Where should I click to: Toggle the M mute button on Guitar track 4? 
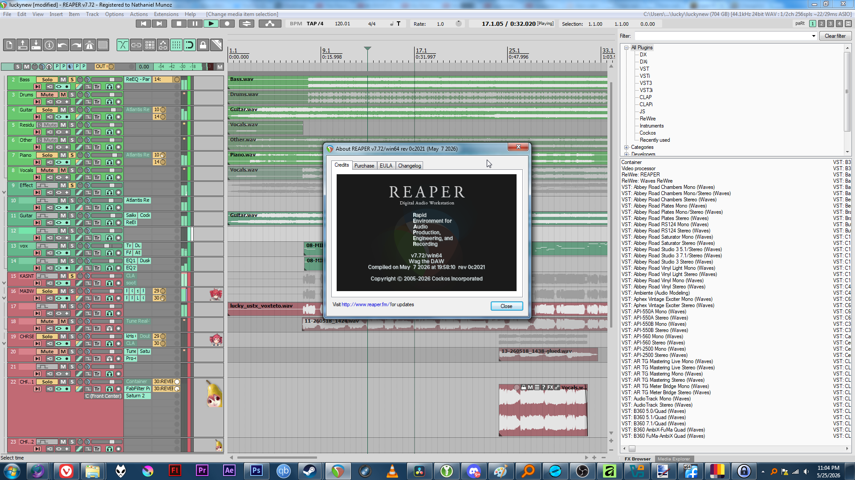click(x=63, y=110)
